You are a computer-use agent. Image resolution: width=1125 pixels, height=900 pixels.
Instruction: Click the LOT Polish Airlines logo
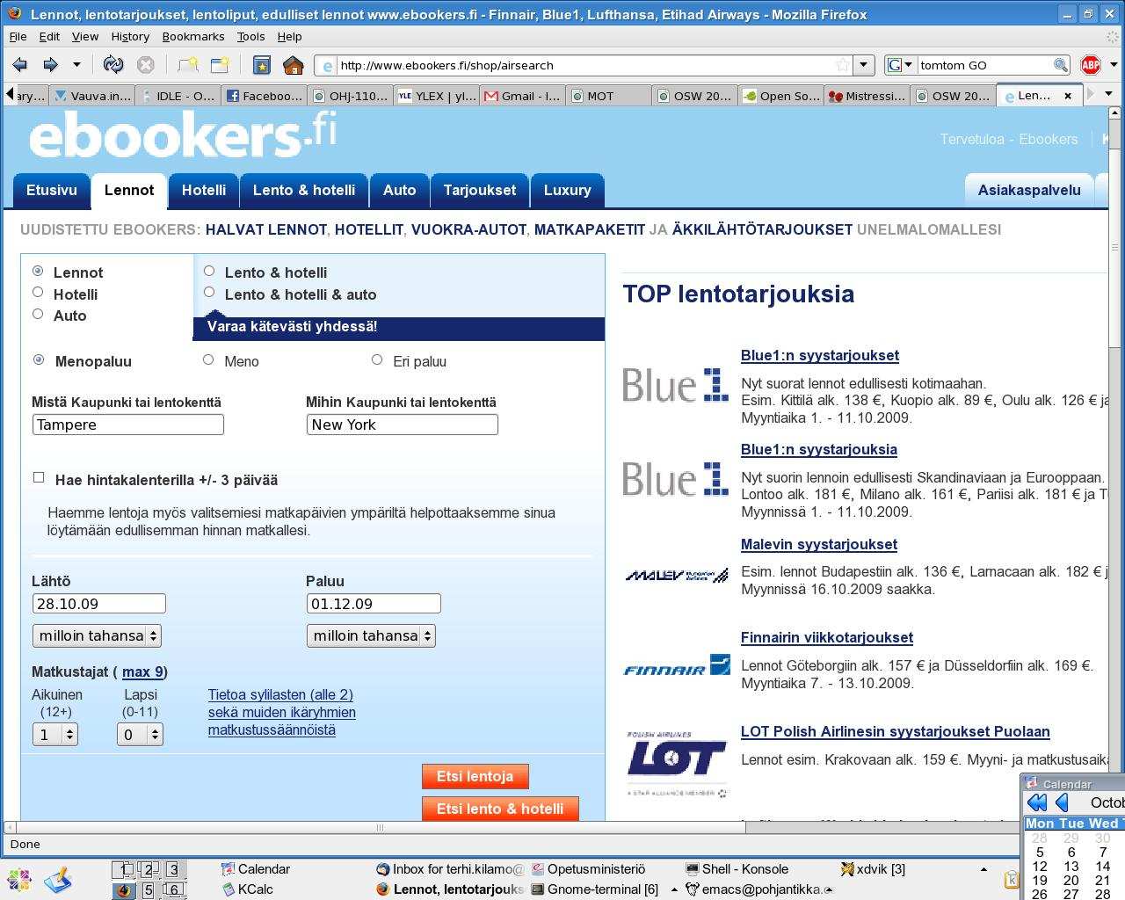click(676, 763)
